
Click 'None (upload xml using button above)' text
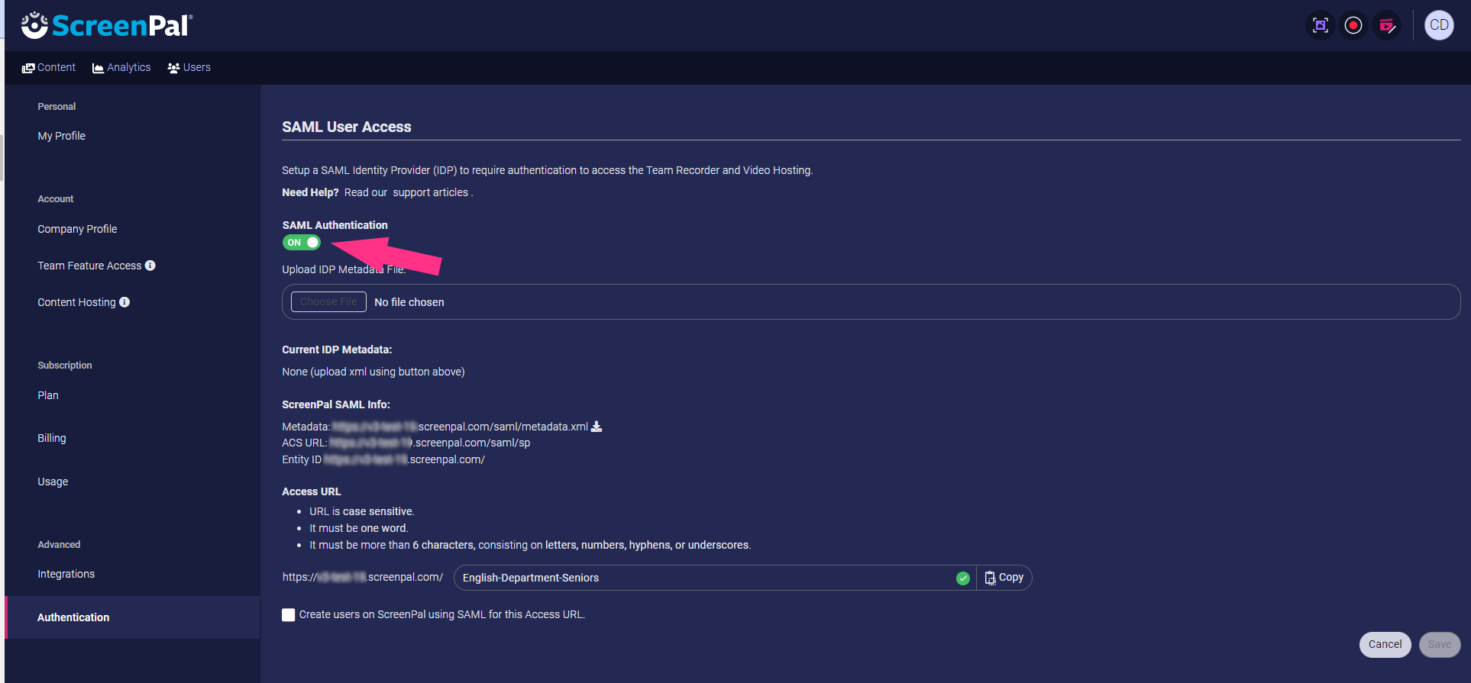point(373,372)
